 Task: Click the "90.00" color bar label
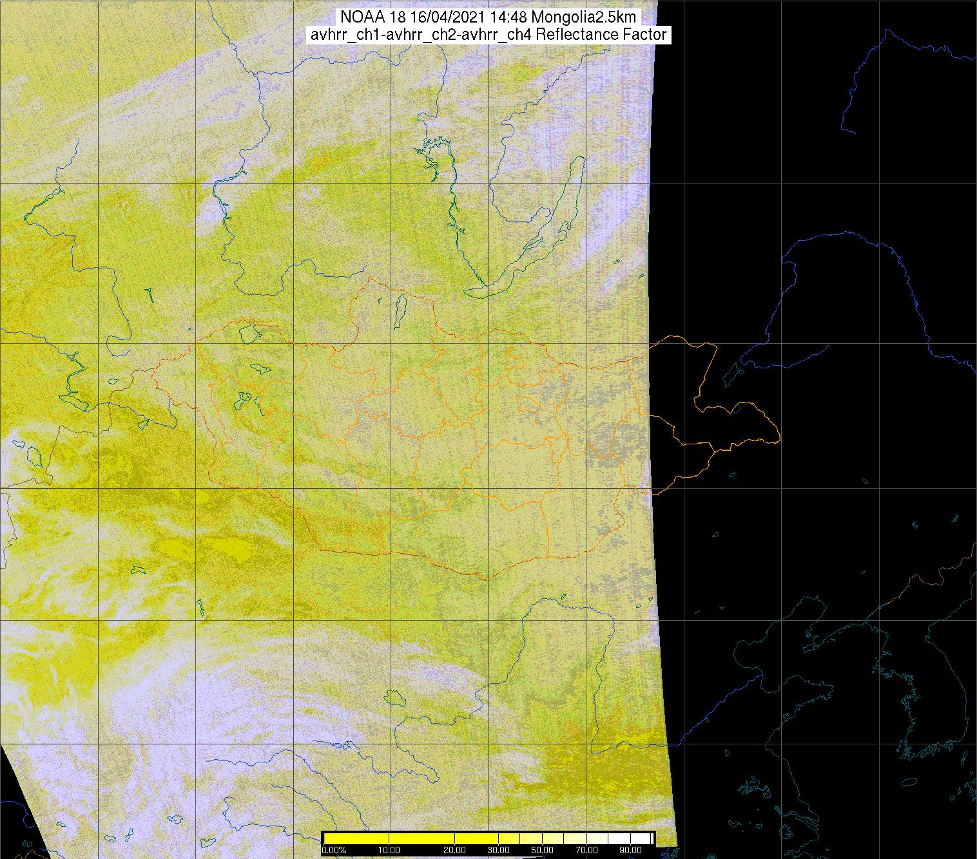tap(630, 850)
